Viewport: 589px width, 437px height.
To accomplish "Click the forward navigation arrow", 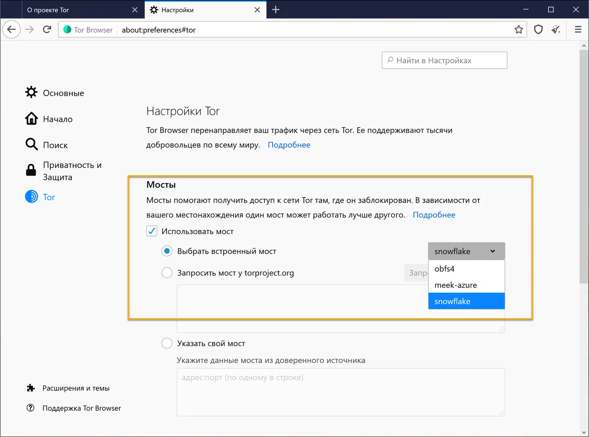I will 29,29.
